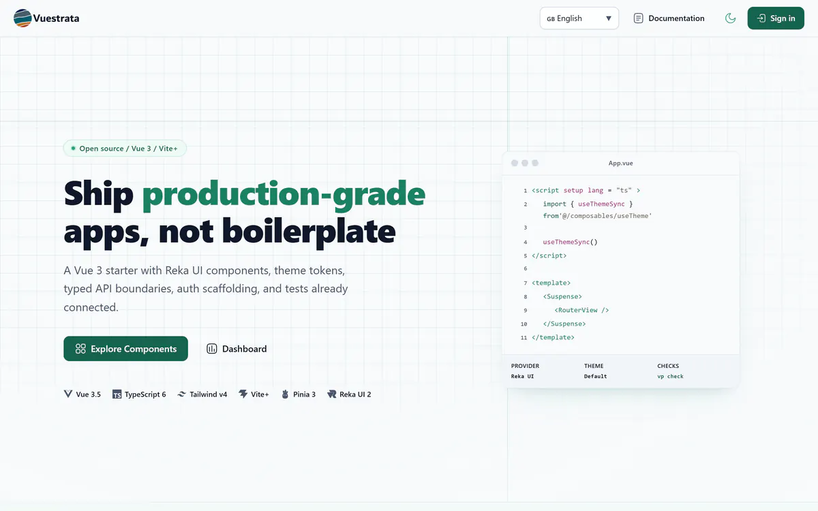
Task: Click the opening <Suspense> tag line
Action: point(562,296)
